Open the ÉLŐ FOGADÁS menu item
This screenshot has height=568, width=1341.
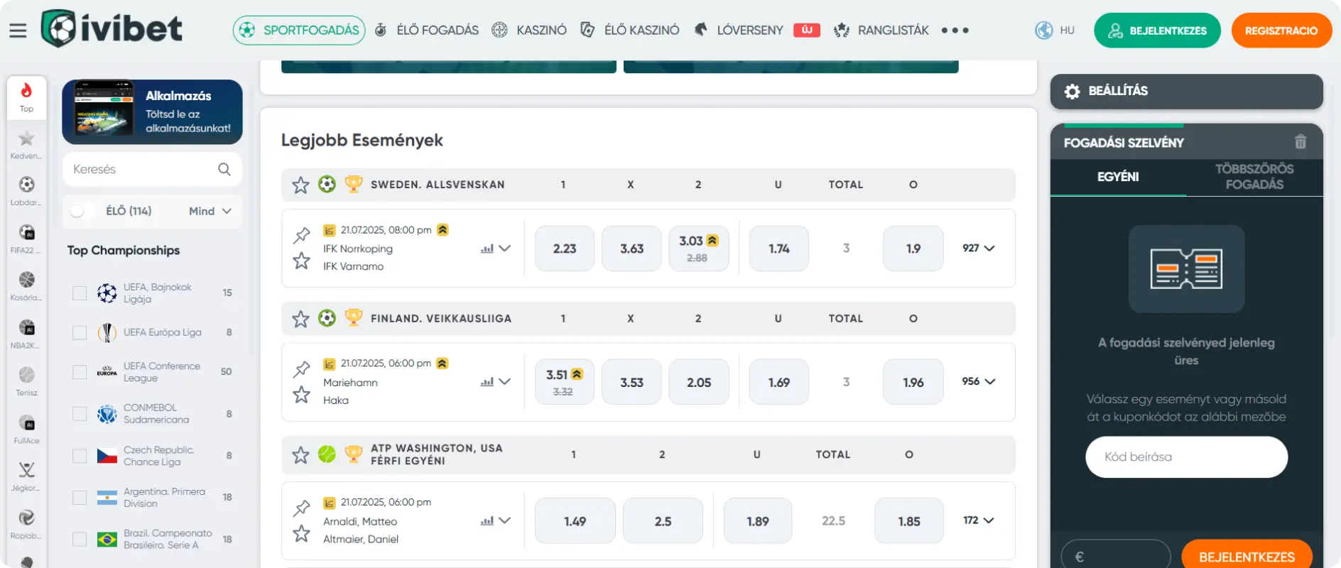(427, 31)
